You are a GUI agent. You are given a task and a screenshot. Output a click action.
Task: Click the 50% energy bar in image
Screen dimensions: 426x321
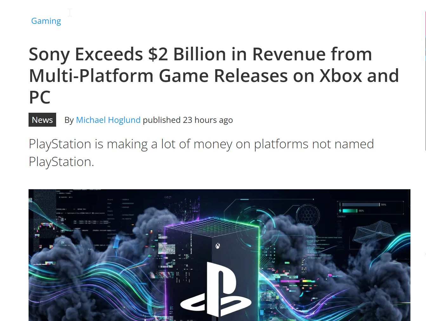click(361, 204)
